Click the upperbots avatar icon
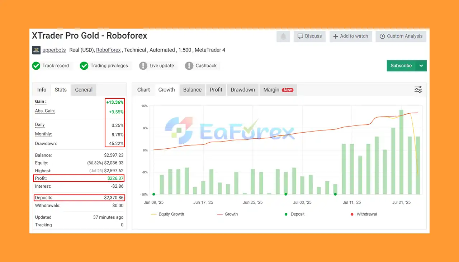The height and width of the screenshot is (262, 459). [x=36, y=50]
